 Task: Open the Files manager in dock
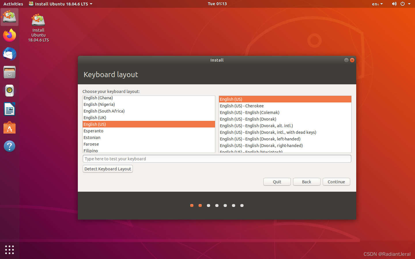[10, 72]
